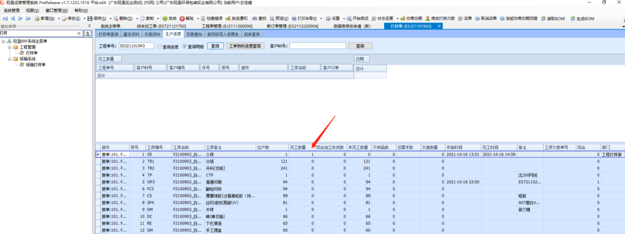Open the 状态变更 dropdown arrow
Screen dimensions: 625x234
pos(398,19)
